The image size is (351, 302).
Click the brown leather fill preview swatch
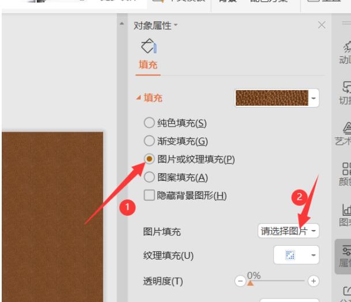pyautogui.click(x=272, y=98)
